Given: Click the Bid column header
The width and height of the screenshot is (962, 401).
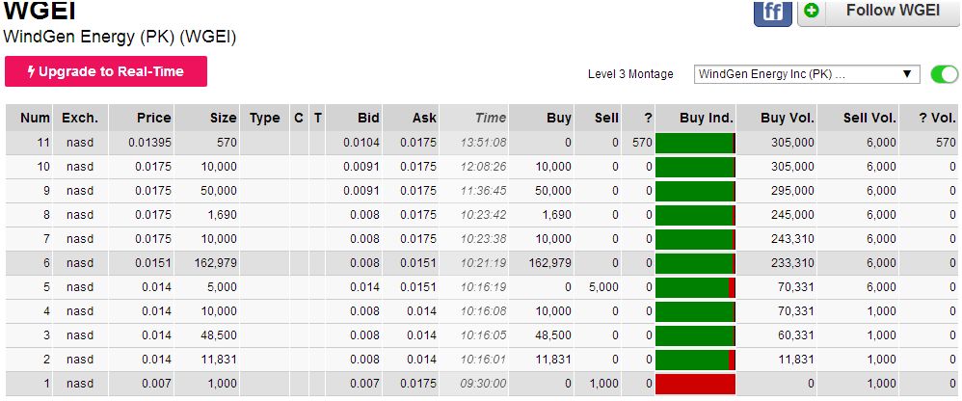Looking at the screenshot, I should [354, 118].
